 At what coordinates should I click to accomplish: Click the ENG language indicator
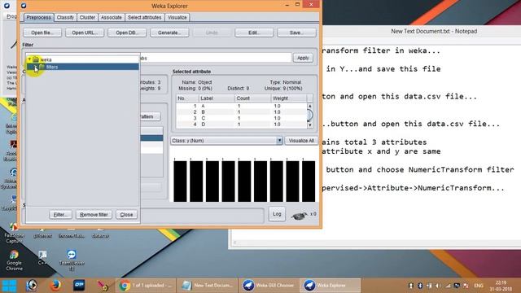pyautogui.click(x=479, y=286)
